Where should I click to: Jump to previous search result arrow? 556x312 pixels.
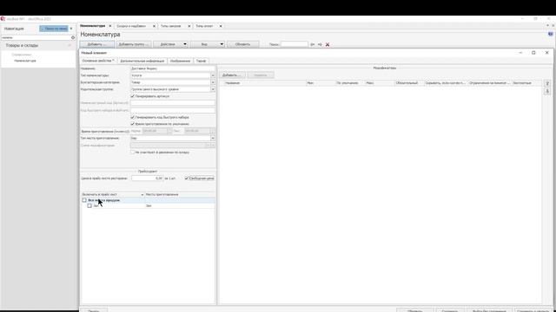click(x=313, y=44)
